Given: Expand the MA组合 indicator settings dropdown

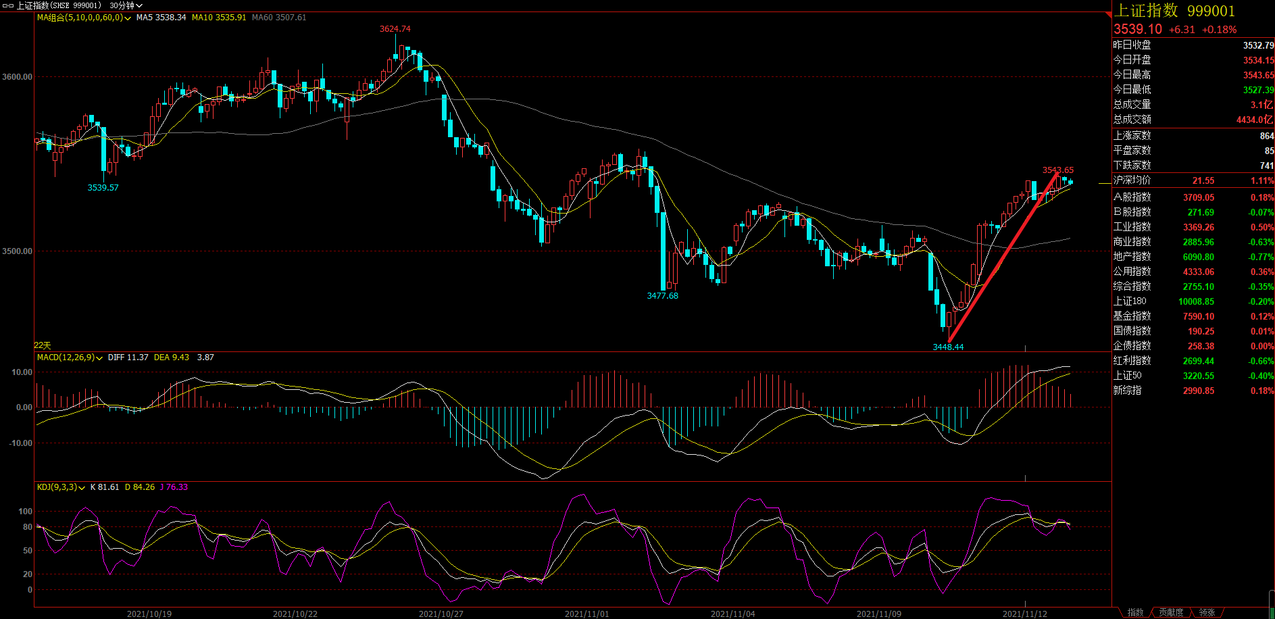Looking at the screenshot, I should pyautogui.click(x=128, y=18).
